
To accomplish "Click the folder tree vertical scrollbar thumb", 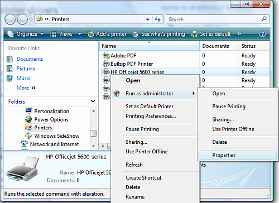I will (93, 133).
